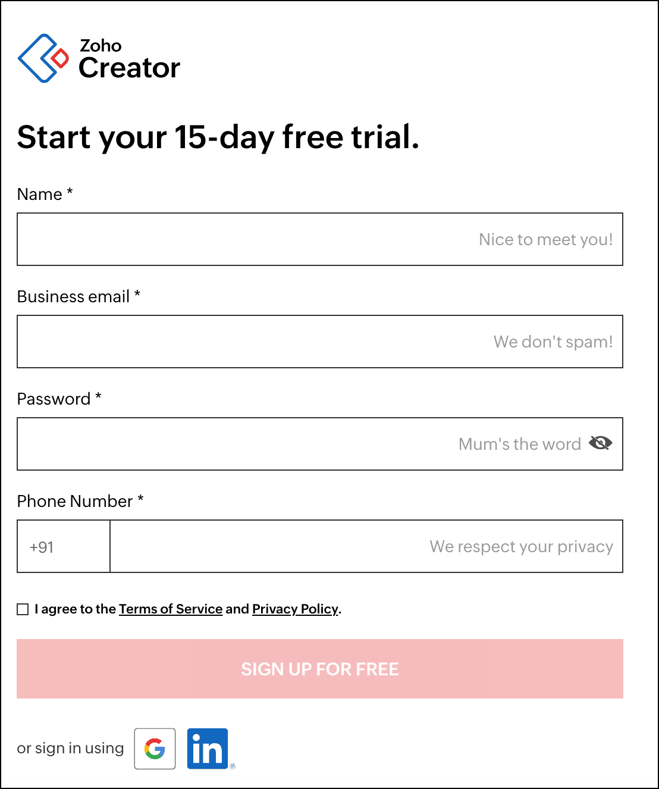Click the "Creator" wordmark text
Screen dimensions: 659x789
tap(129, 68)
